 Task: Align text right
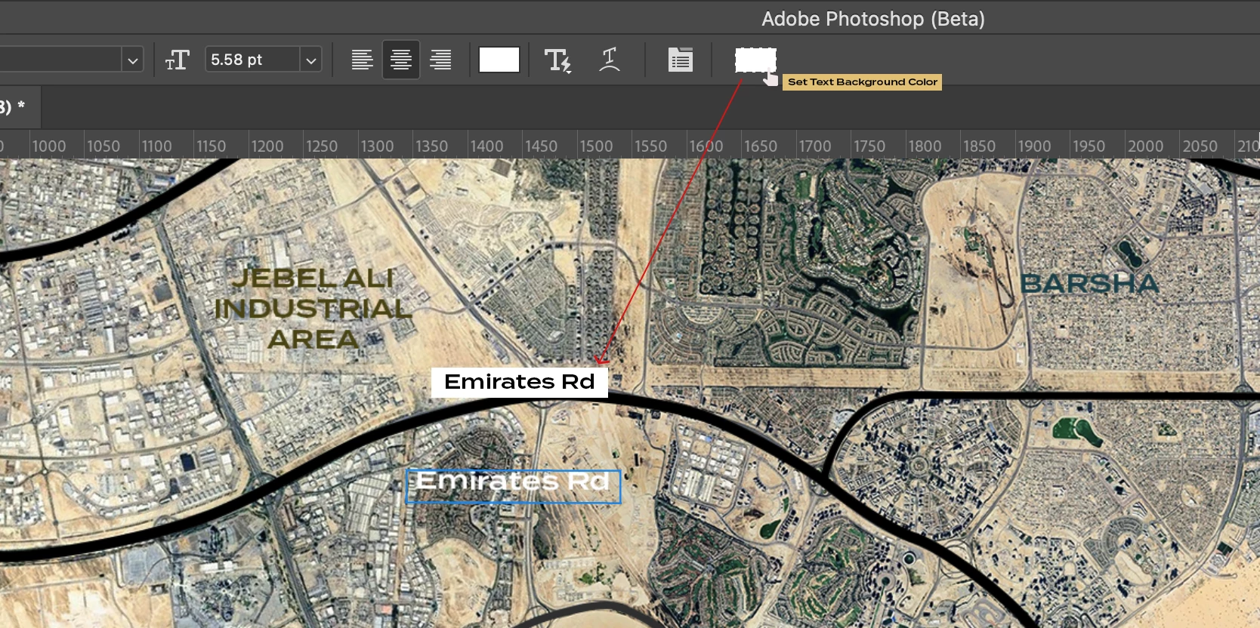[x=440, y=60]
